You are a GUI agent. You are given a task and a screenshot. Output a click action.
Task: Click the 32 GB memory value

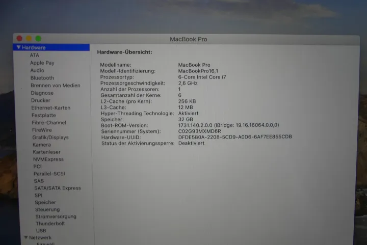coord(186,120)
